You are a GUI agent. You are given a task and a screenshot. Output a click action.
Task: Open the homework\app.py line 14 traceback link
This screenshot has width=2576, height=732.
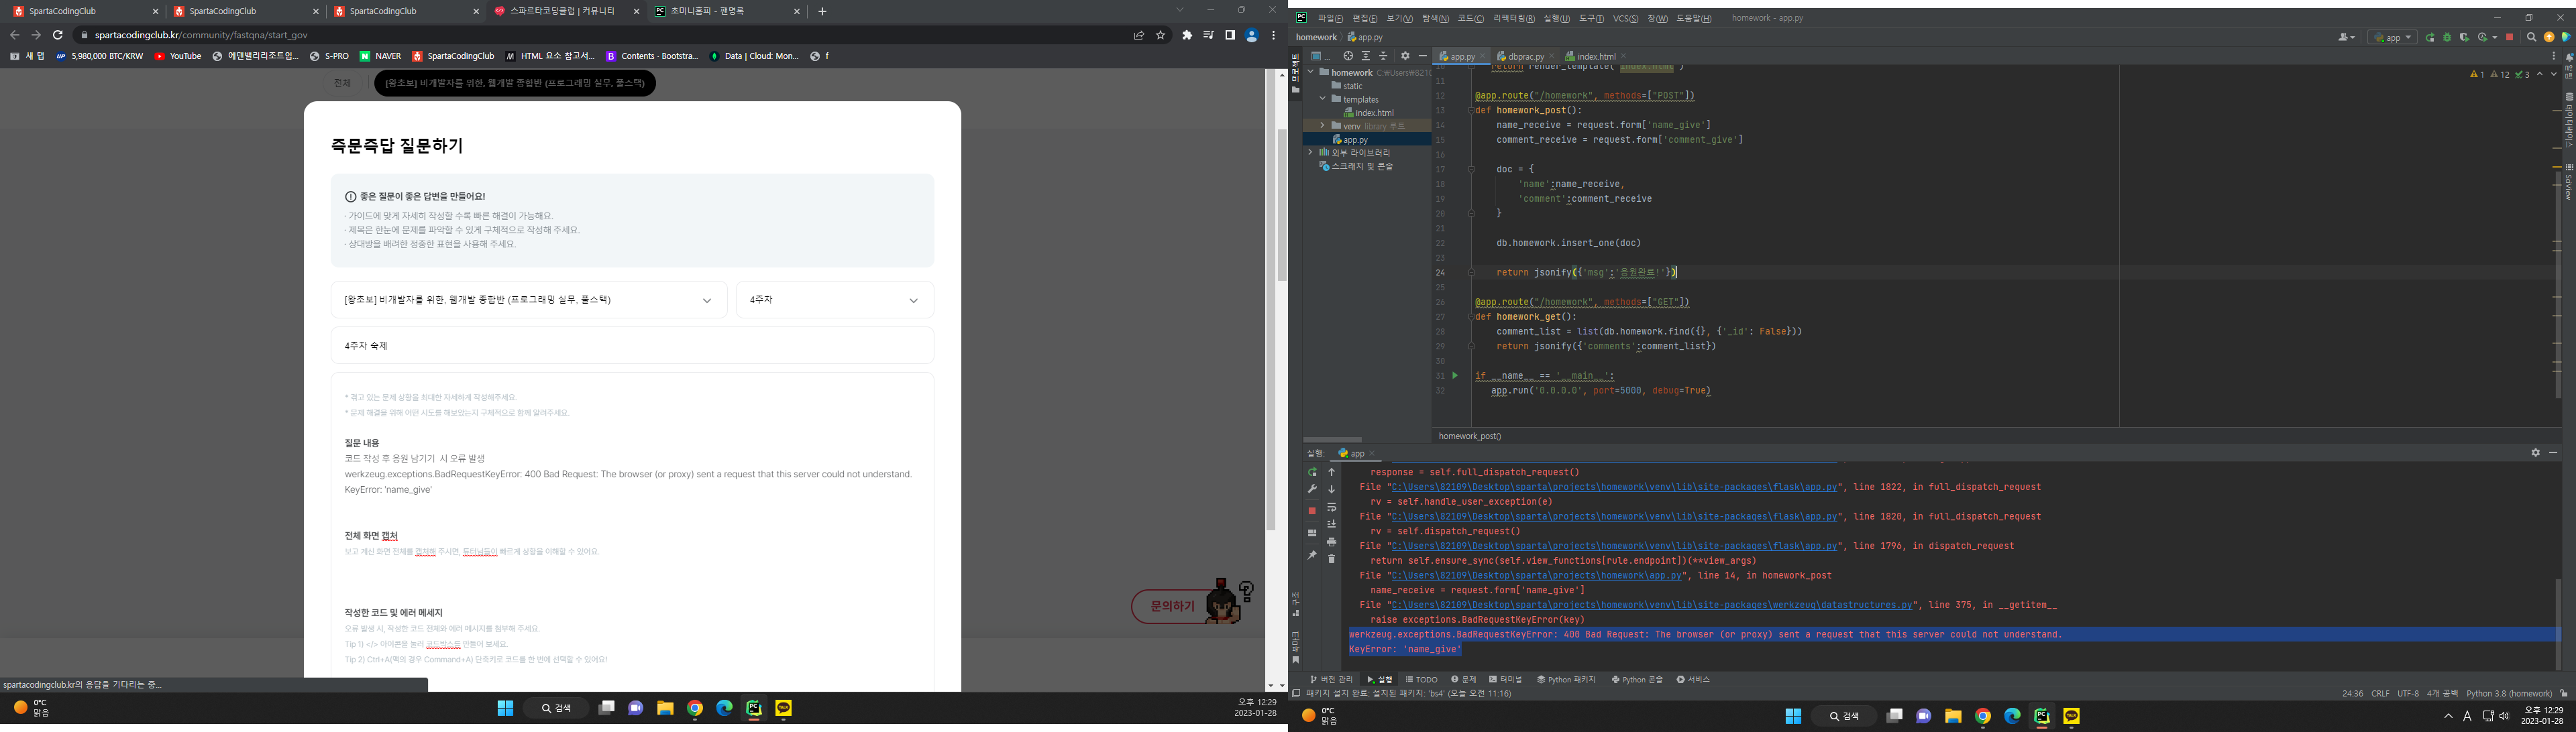click(1538, 575)
